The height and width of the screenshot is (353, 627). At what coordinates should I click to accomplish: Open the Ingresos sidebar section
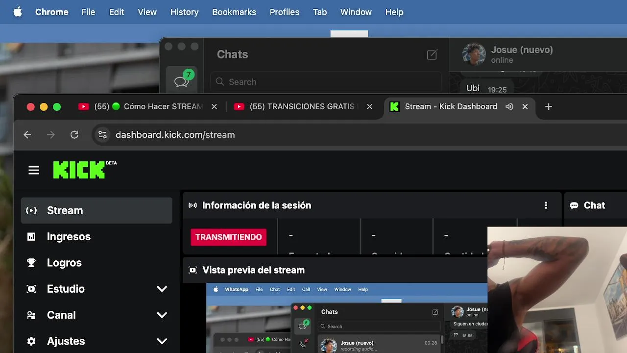(x=96, y=236)
